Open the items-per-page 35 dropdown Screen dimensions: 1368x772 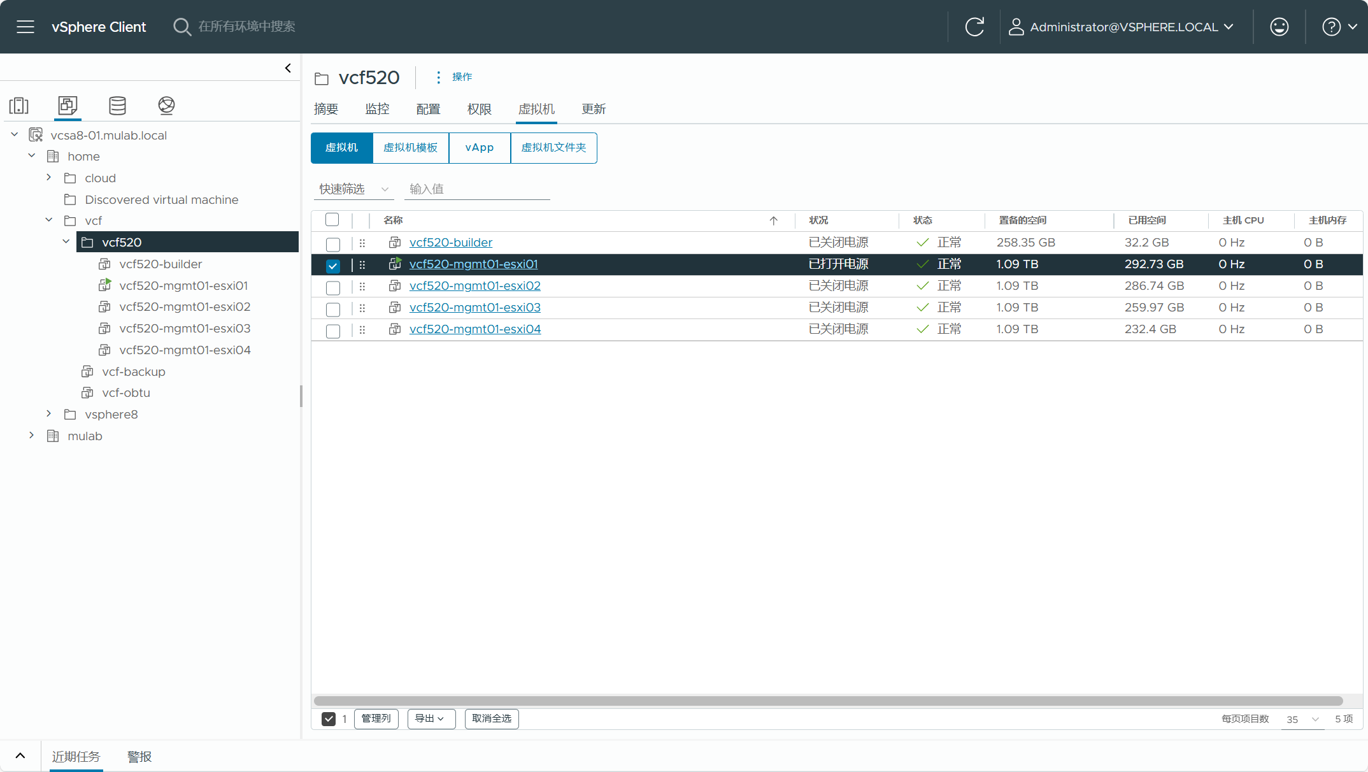[1302, 719]
